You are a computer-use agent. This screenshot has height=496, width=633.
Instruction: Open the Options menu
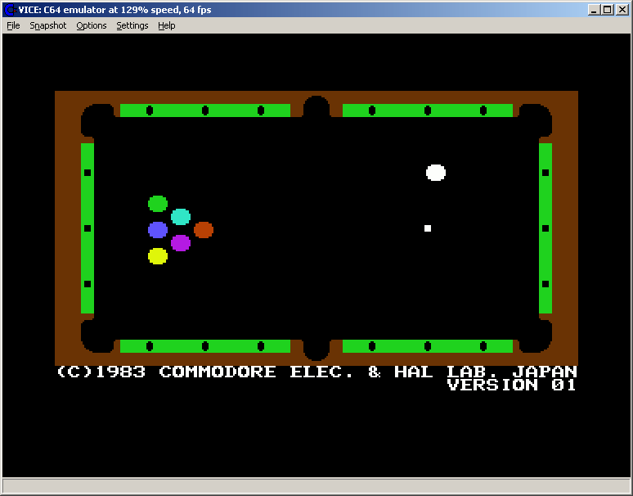pyautogui.click(x=92, y=25)
